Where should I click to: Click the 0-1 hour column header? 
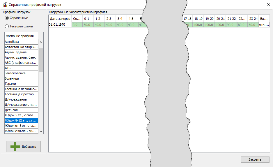(x=88, y=19)
